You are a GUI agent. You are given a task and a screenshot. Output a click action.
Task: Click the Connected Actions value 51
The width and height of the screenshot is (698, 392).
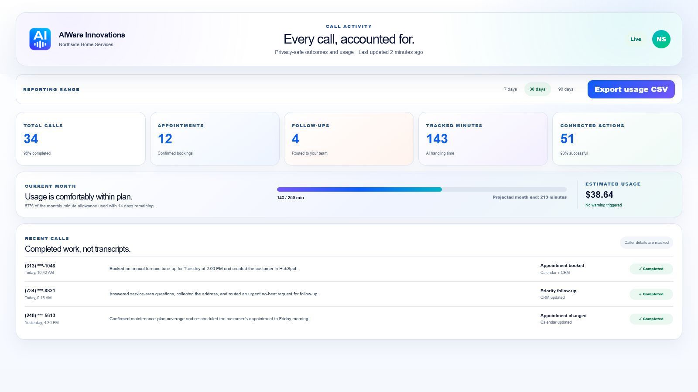click(x=567, y=139)
